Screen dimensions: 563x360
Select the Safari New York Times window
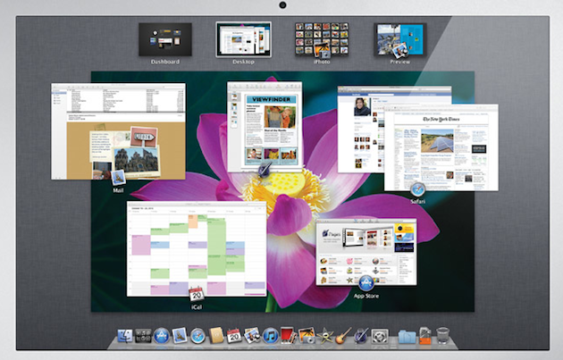441,147
